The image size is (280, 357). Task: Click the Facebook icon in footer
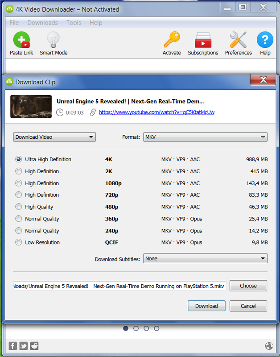[13, 345]
